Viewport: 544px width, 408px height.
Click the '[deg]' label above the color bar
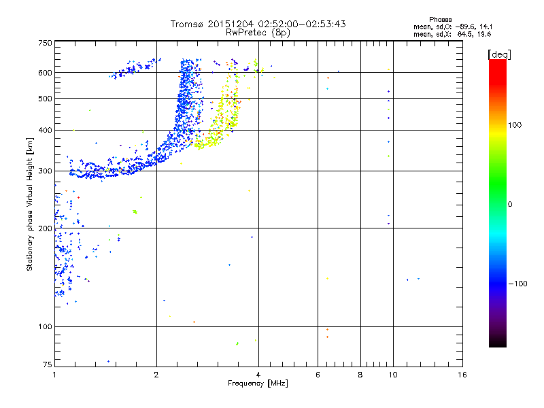point(499,54)
